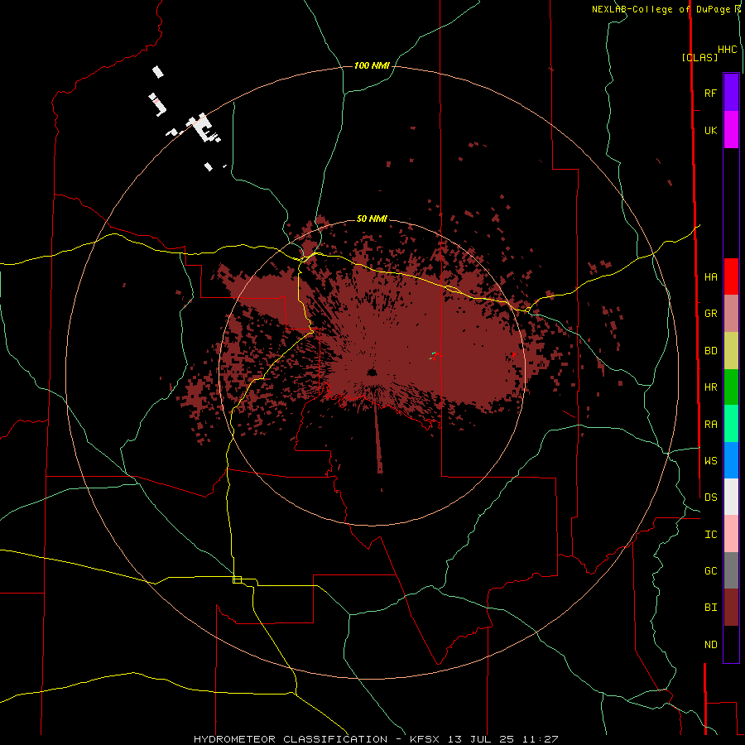
Task: Click the 50 NMI range ring label
Action: click(x=372, y=219)
